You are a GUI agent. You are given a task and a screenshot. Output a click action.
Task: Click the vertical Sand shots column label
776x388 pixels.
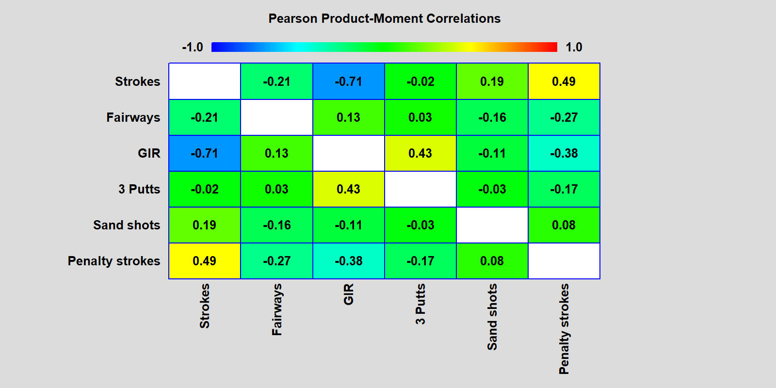pos(492,317)
